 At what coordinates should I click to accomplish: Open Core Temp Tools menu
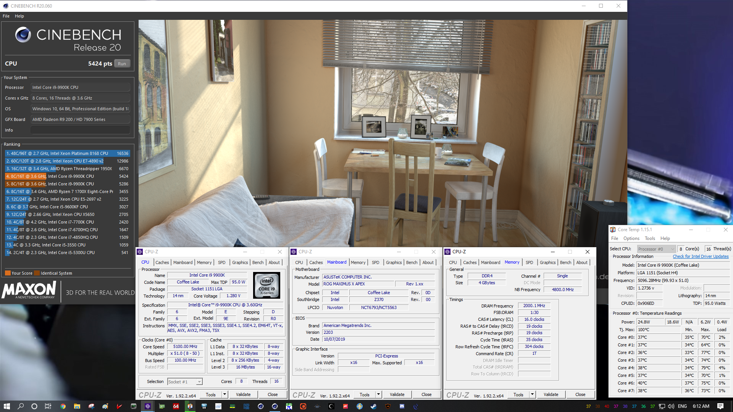click(x=650, y=238)
